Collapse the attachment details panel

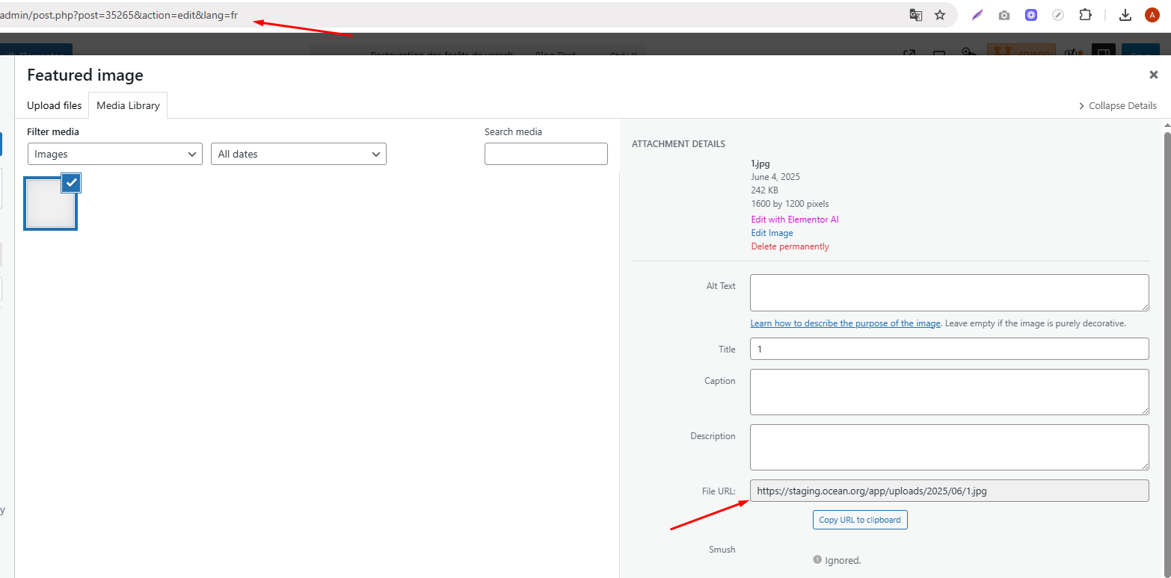1117,106
